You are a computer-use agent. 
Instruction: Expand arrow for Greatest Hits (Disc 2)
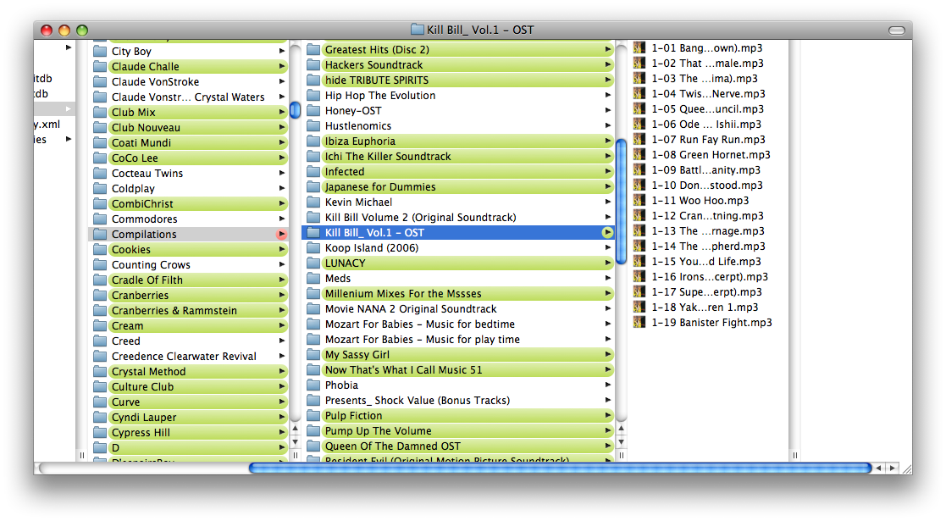pos(607,49)
